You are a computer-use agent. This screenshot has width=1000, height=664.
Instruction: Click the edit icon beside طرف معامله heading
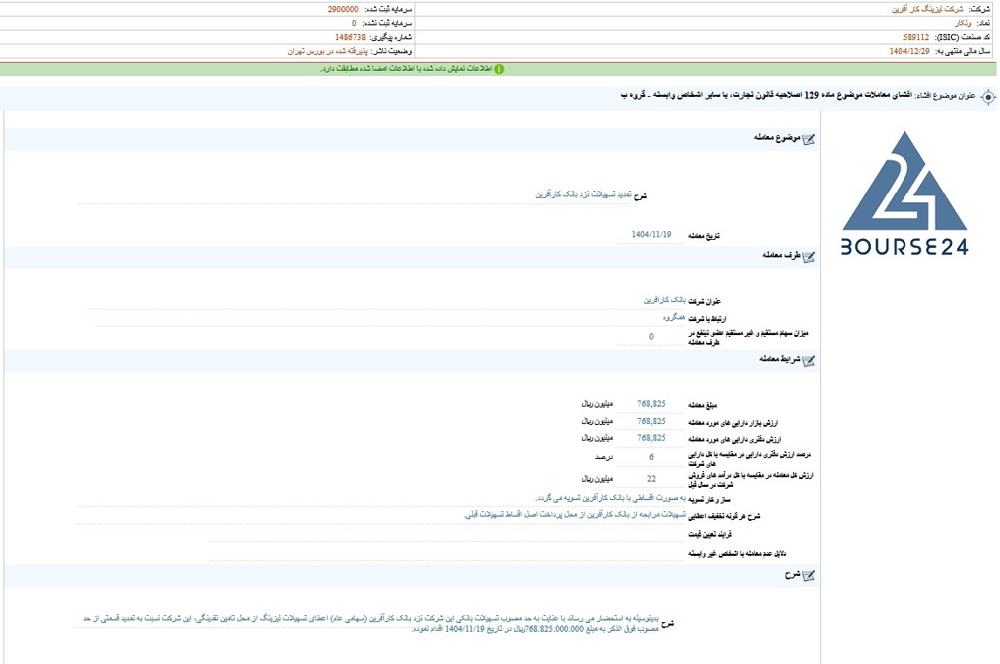[x=809, y=257]
